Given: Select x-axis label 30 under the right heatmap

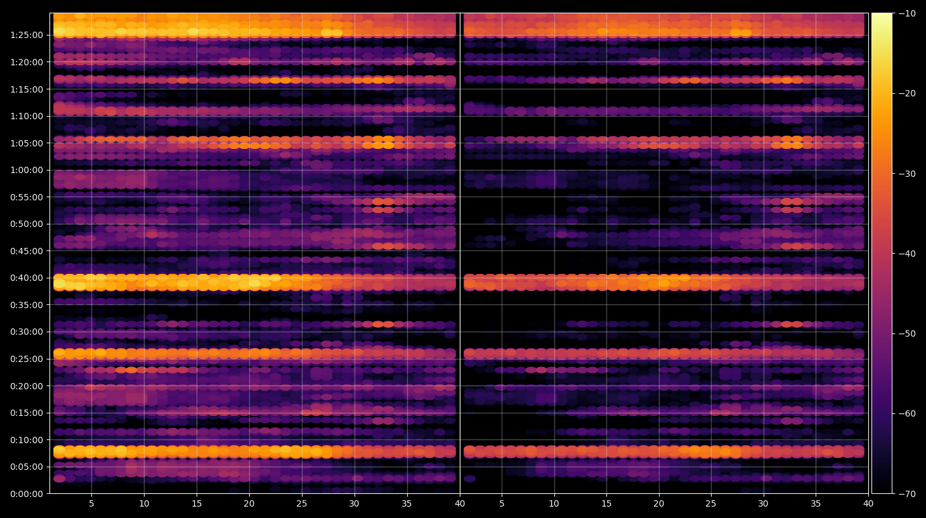Looking at the screenshot, I should [763, 504].
